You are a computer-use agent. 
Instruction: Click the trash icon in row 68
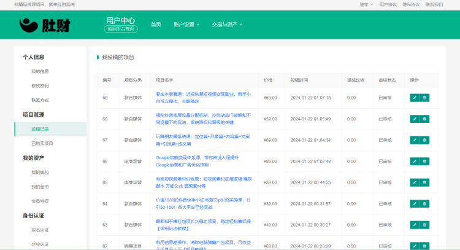[x=425, y=119]
